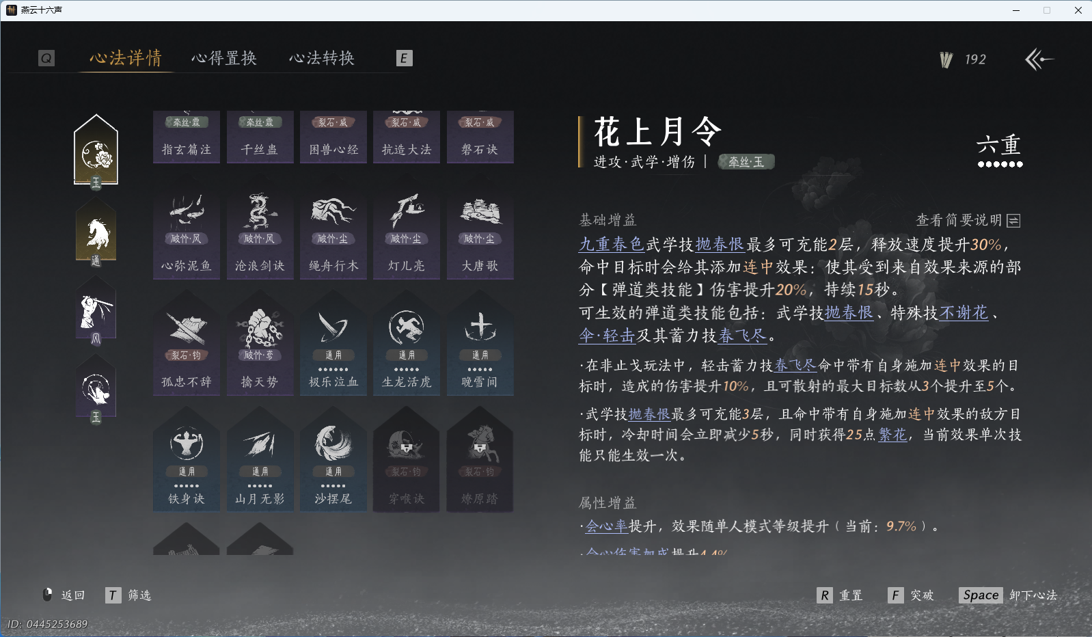Open the 伞·轻击 keyword link
The image size is (1092, 637).
608,336
